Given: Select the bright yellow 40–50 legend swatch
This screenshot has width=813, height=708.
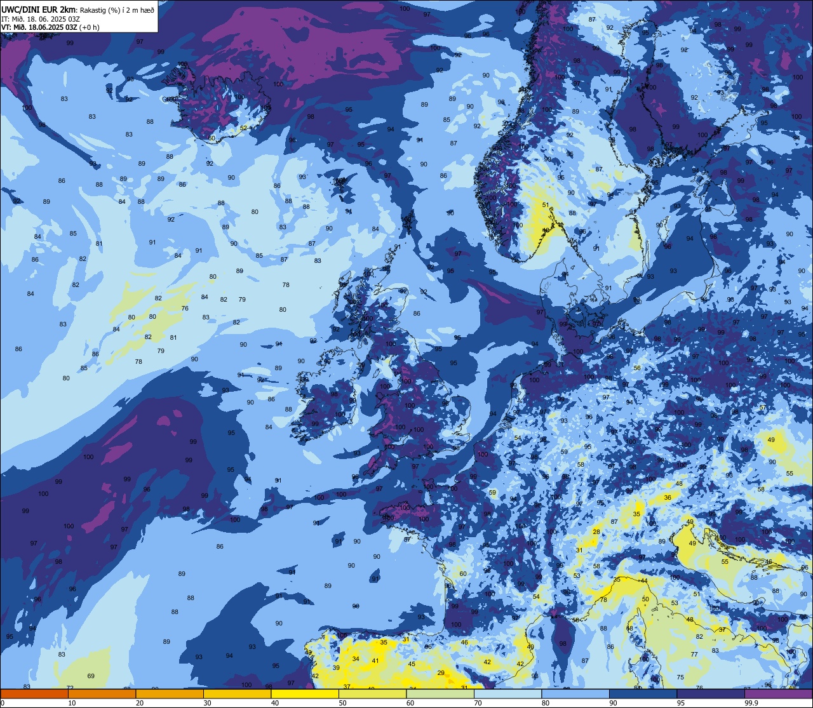Looking at the screenshot, I should [305, 694].
